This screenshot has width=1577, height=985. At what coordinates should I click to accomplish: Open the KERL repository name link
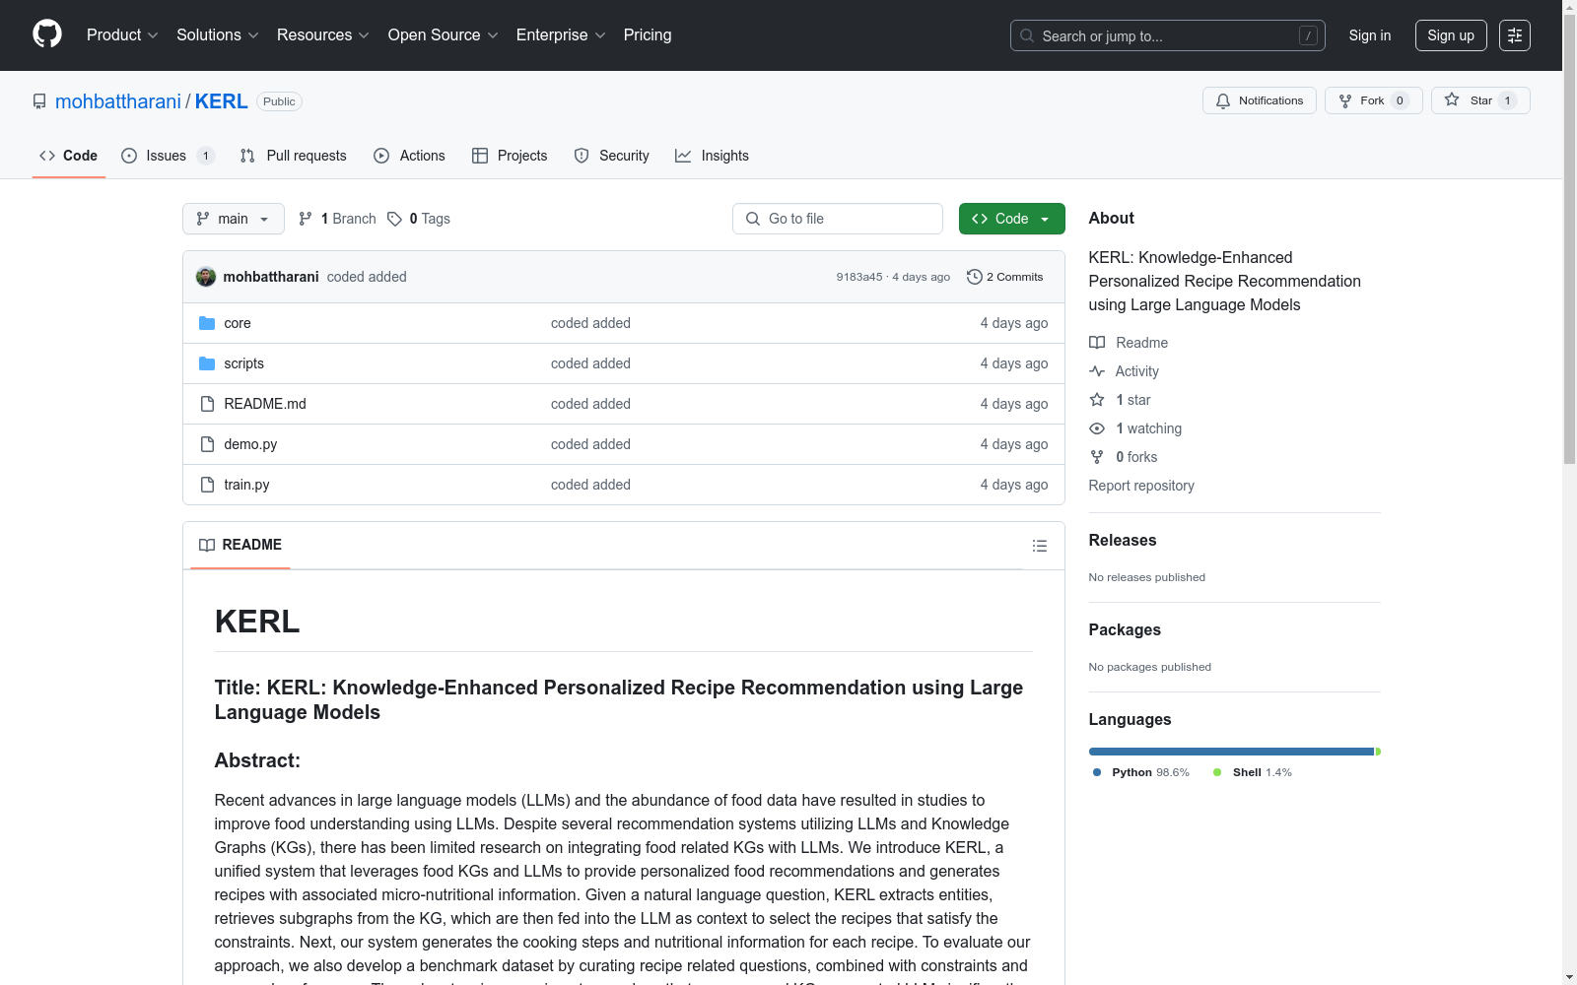pos(222,101)
